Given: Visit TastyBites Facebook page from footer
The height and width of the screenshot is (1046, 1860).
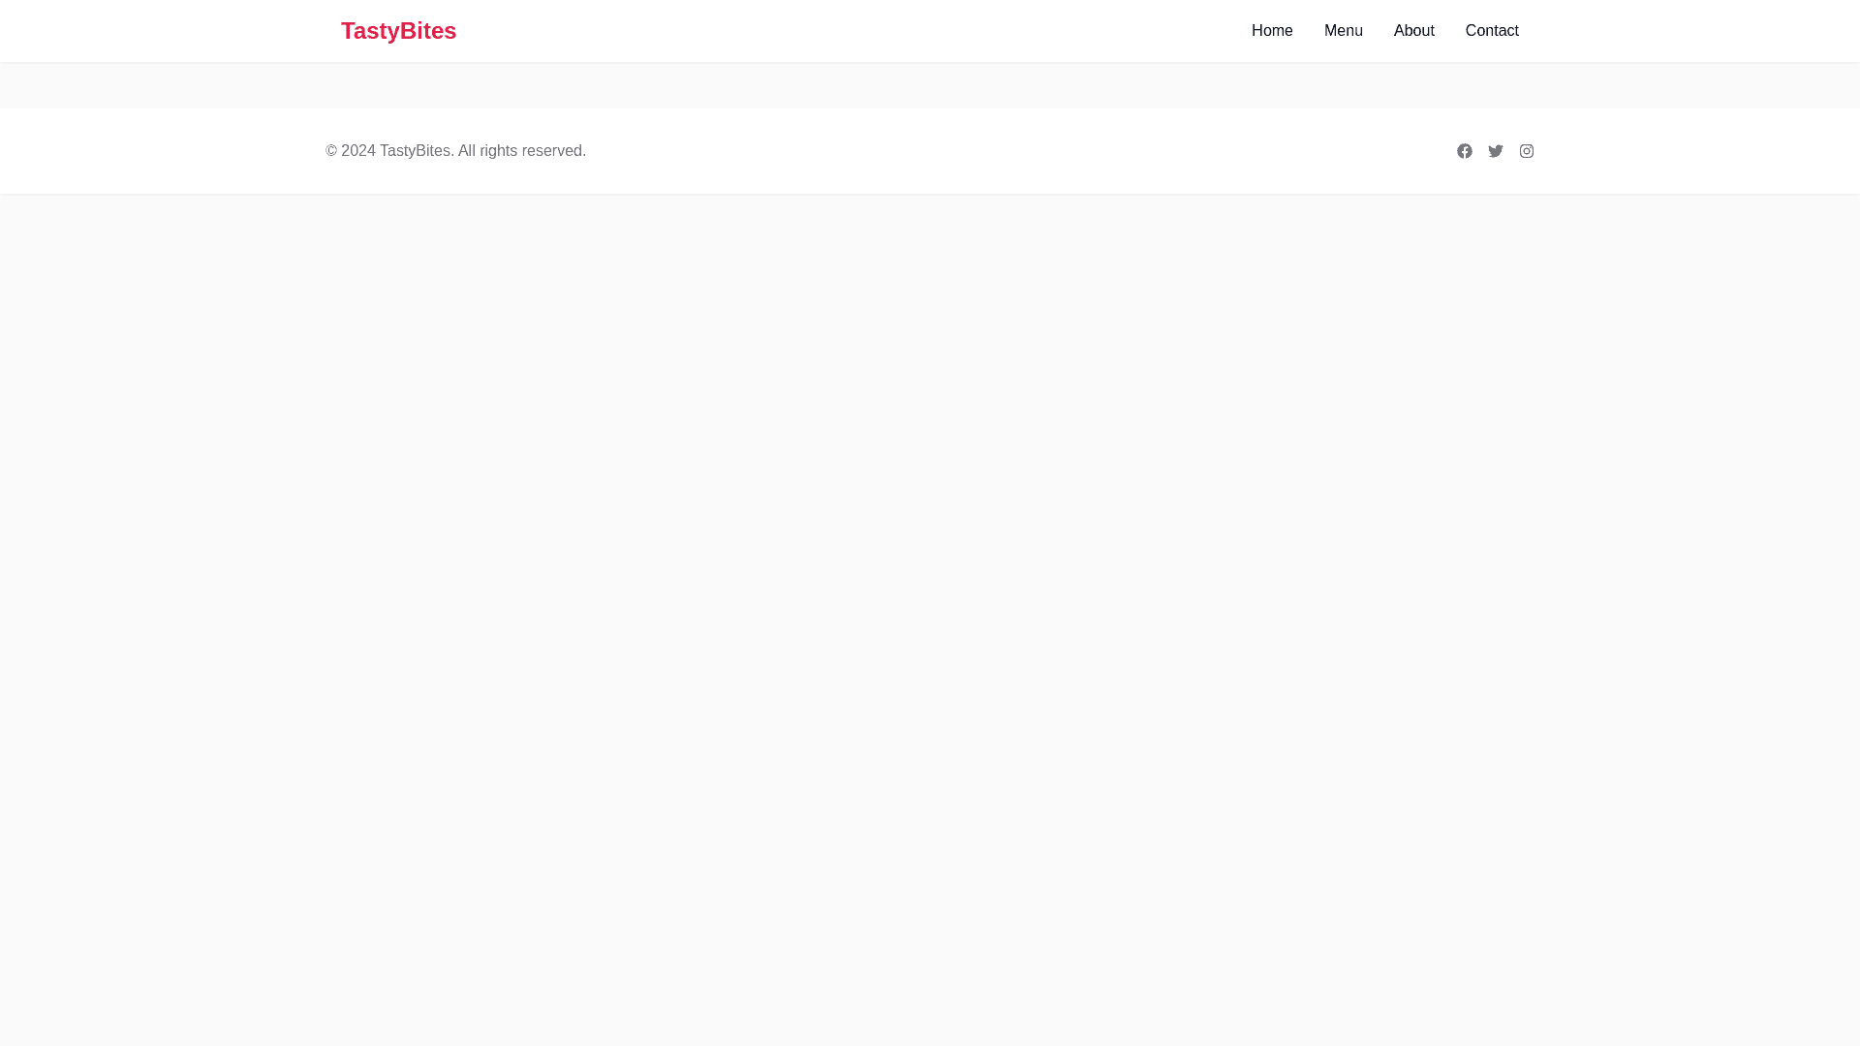Looking at the screenshot, I should 1464,151.
